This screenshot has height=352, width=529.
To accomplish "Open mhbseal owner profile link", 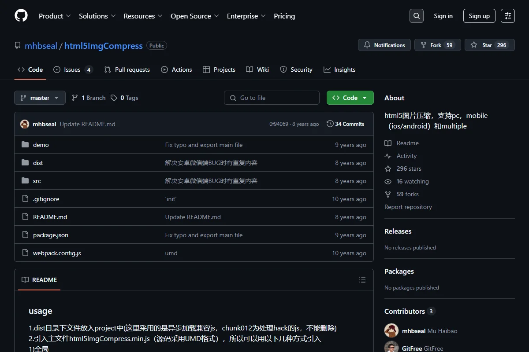I will pyautogui.click(x=41, y=46).
